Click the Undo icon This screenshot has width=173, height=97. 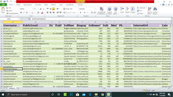(x=7, y=2)
